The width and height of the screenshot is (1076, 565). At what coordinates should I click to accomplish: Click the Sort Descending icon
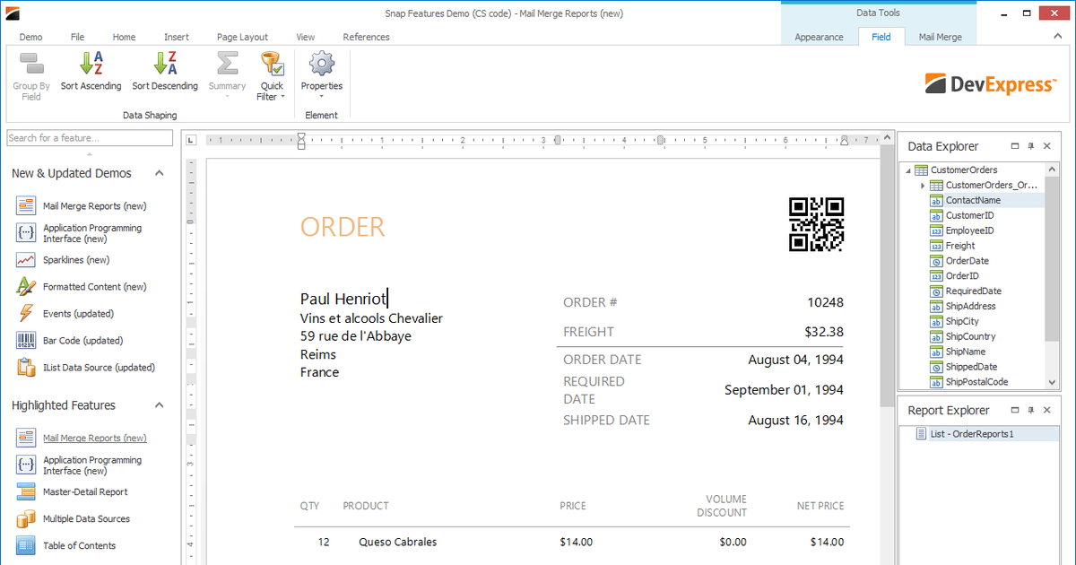pyautogui.click(x=165, y=65)
